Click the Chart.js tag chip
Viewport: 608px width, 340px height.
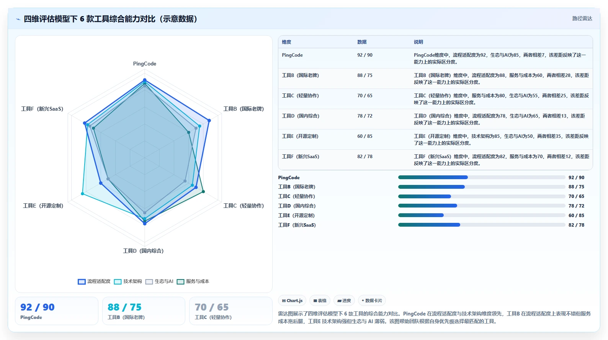point(292,301)
